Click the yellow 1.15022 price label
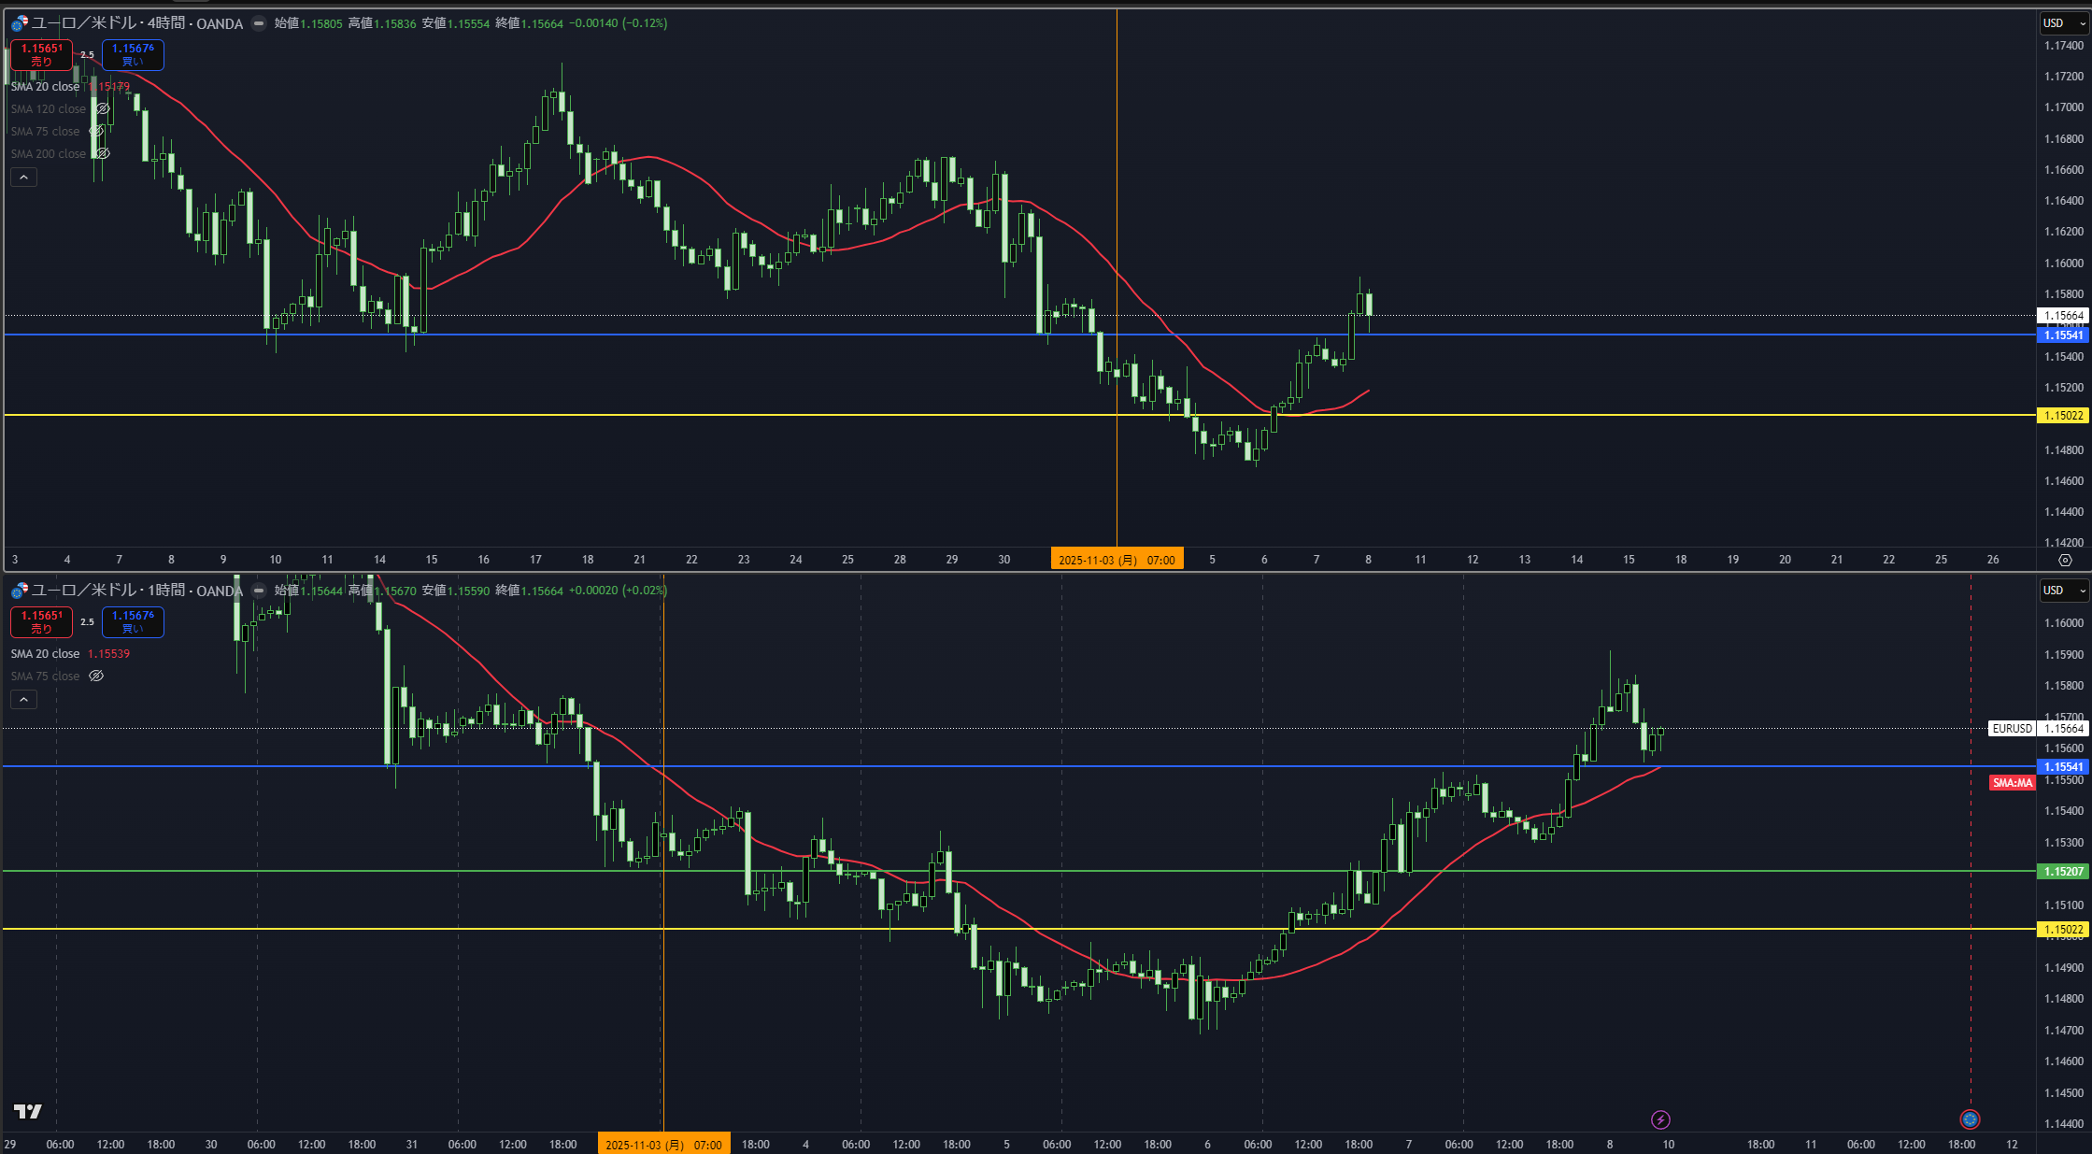The image size is (2092, 1154). coord(2063,416)
